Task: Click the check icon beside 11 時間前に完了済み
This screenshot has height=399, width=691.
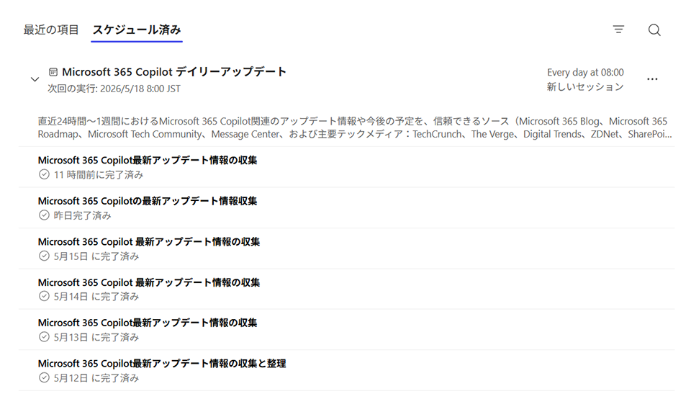Action: [x=44, y=174]
